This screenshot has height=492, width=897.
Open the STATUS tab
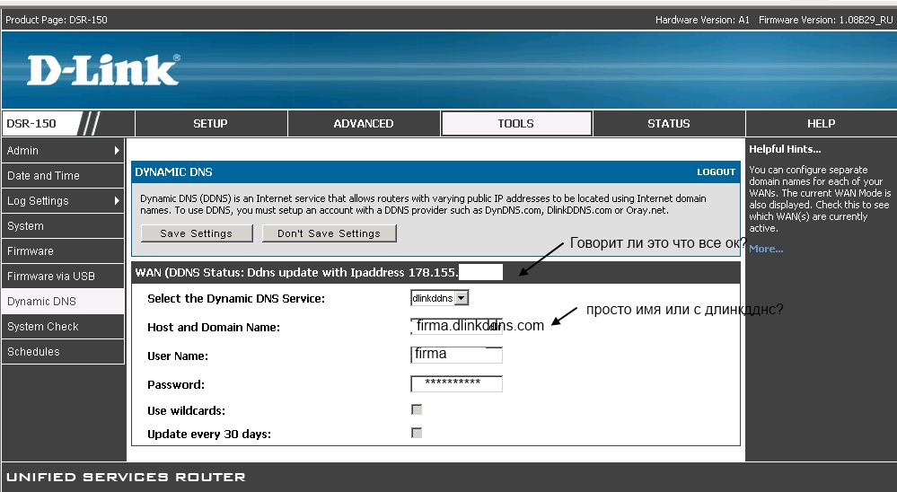click(669, 124)
